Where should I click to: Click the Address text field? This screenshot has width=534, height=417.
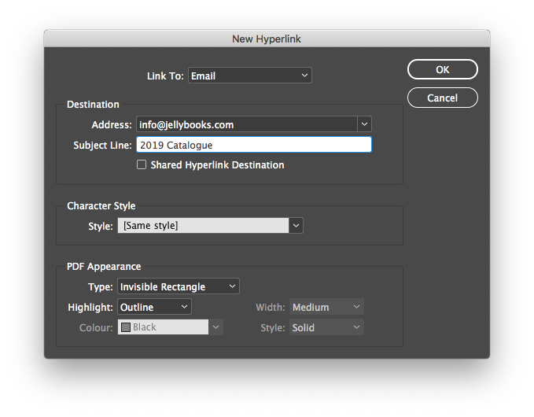tap(245, 124)
